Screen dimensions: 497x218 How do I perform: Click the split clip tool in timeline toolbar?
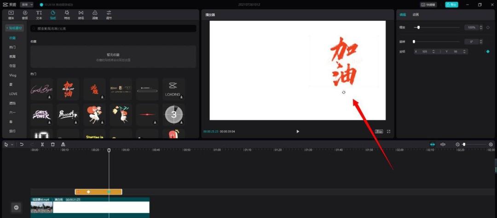[x=42, y=144]
